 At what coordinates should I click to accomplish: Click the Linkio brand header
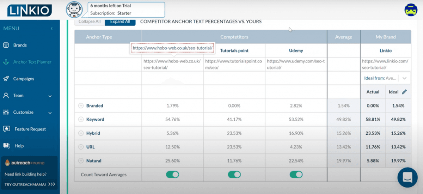click(386, 50)
